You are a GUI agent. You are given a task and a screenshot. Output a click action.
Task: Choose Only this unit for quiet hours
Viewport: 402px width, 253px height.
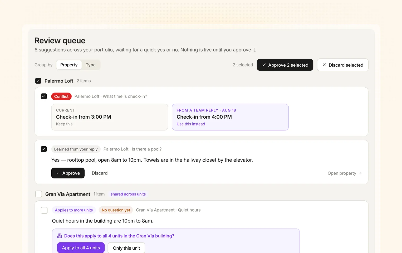[126, 248]
